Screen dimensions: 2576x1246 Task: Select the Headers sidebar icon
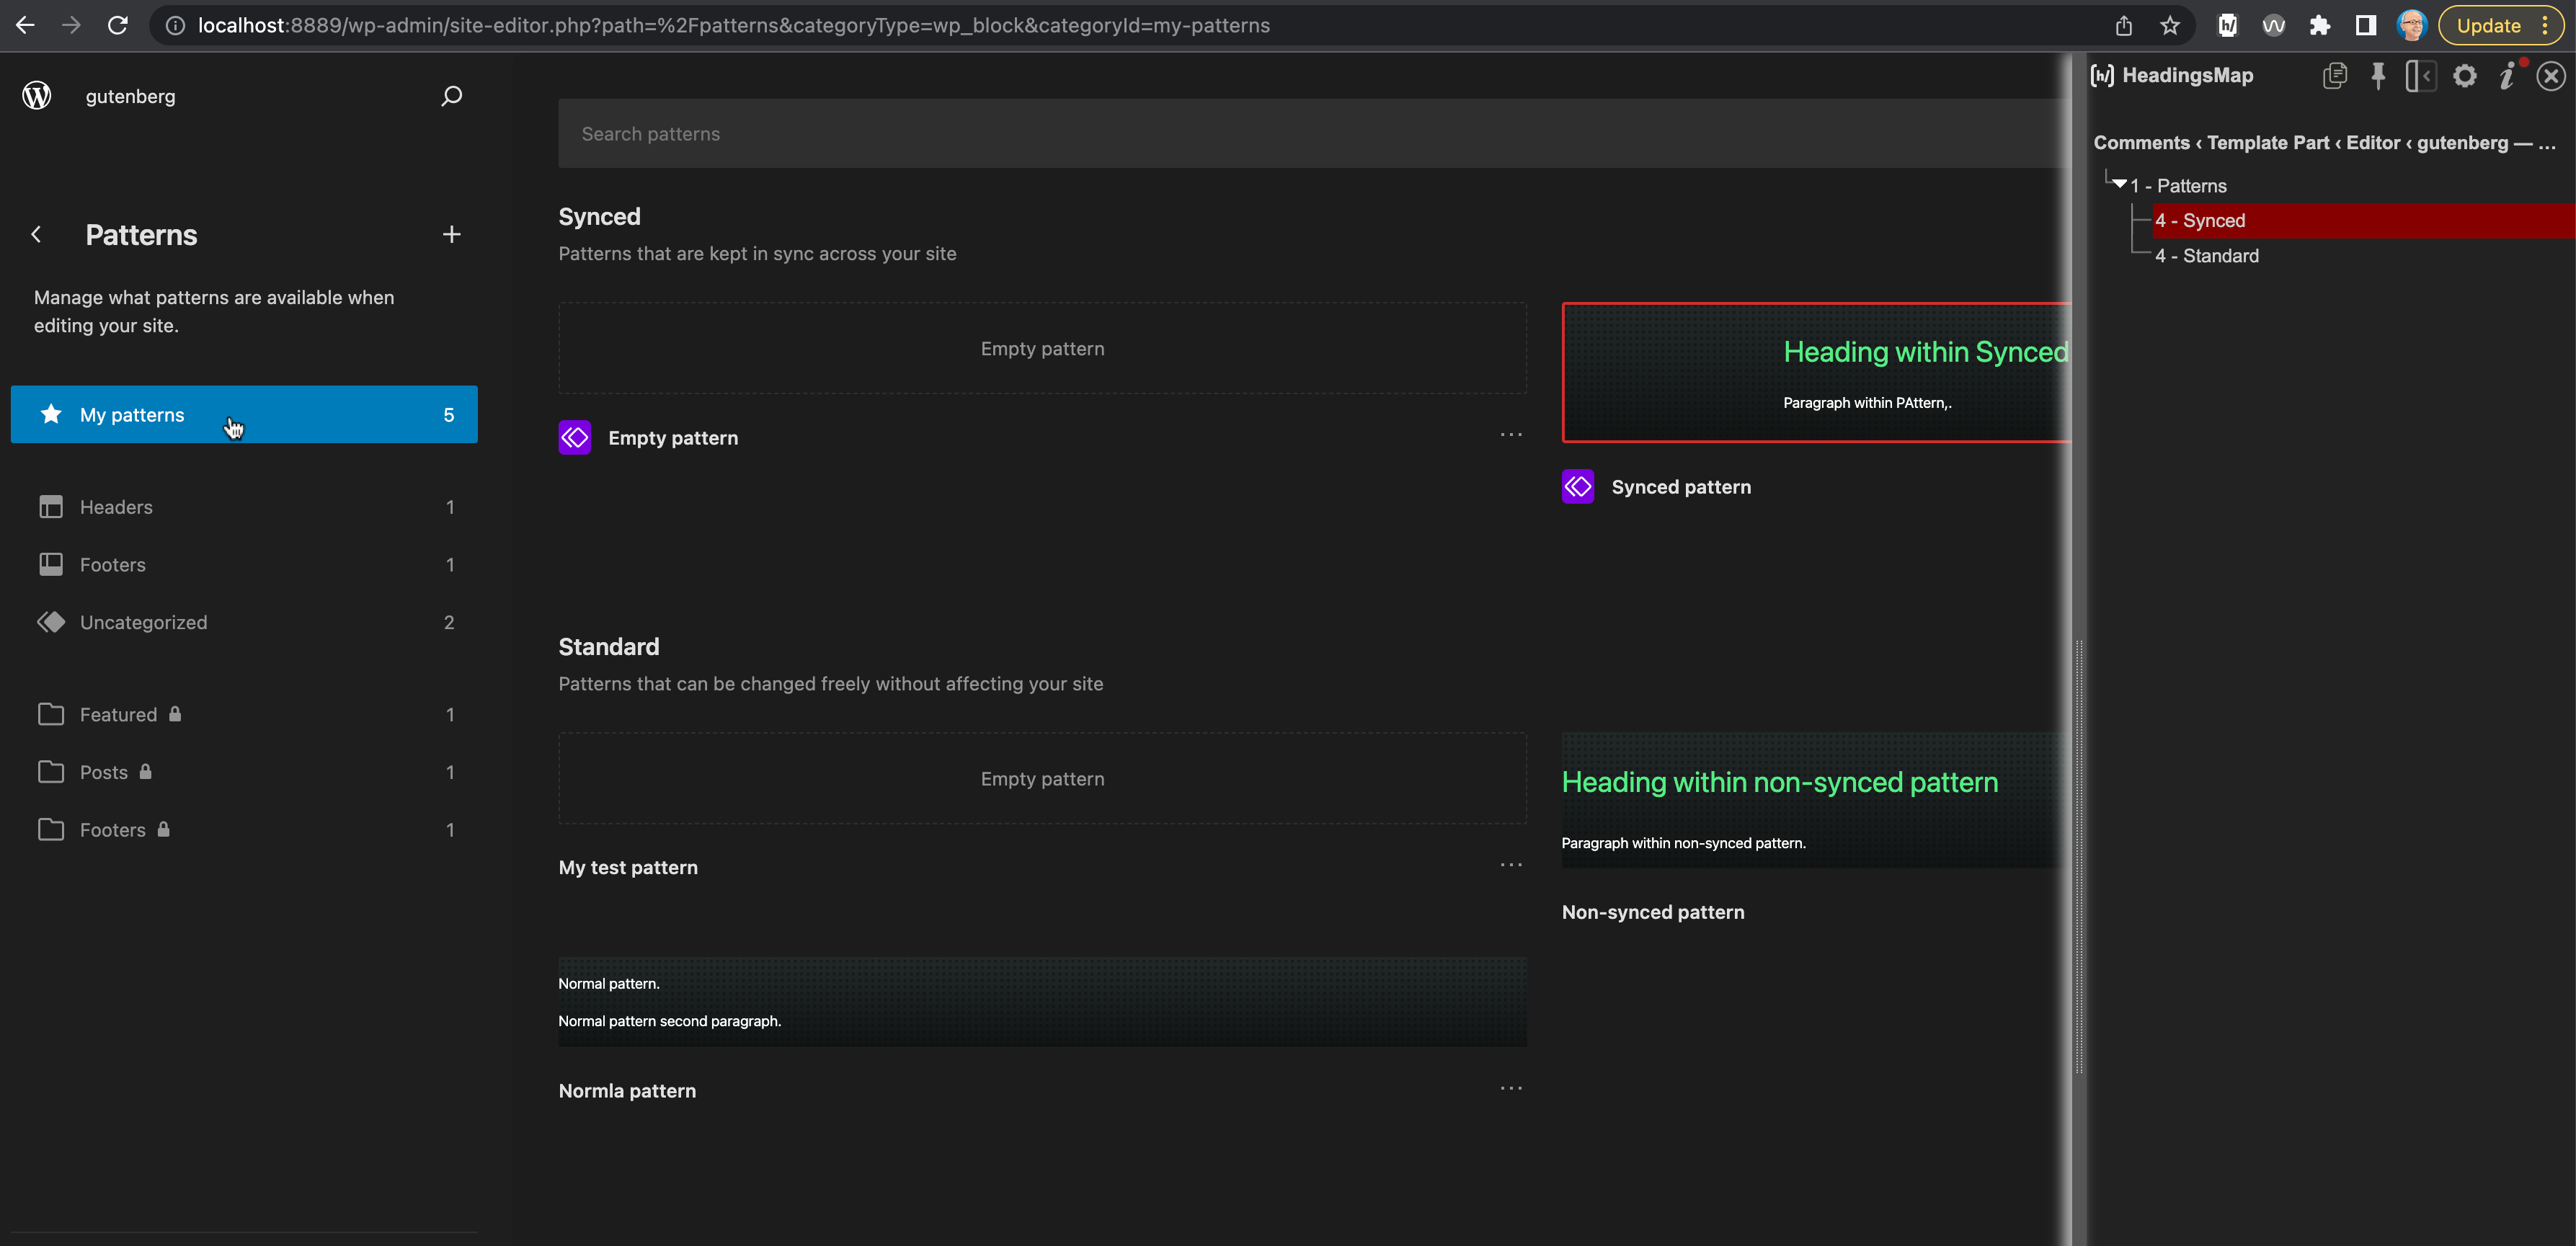pyautogui.click(x=52, y=507)
